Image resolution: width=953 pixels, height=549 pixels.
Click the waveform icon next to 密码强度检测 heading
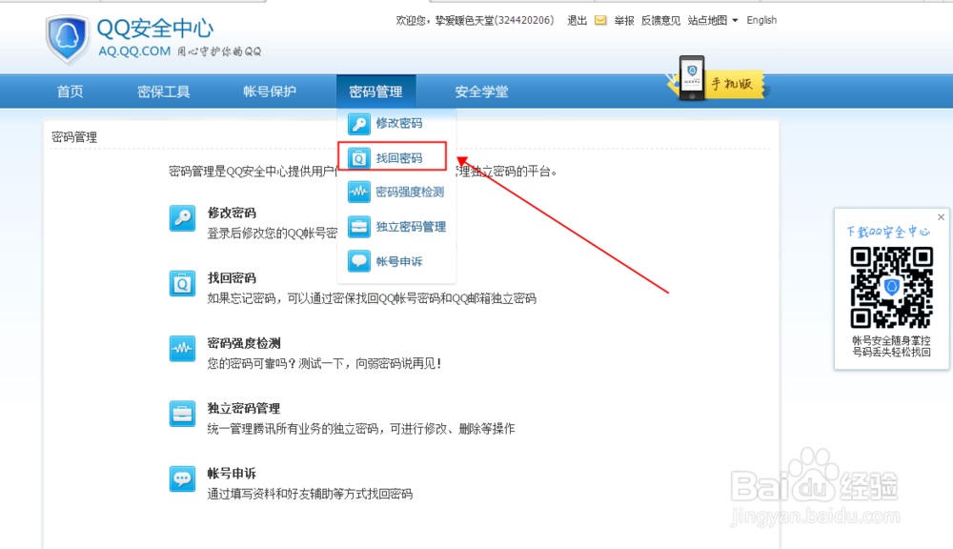[x=182, y=349]
